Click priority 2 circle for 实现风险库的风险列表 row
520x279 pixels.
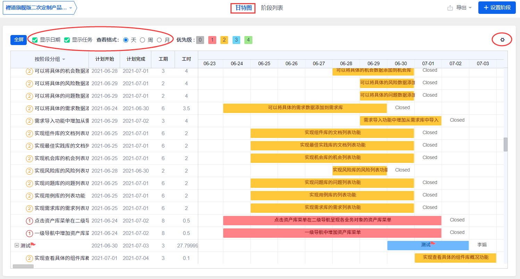tap(30, 171)
